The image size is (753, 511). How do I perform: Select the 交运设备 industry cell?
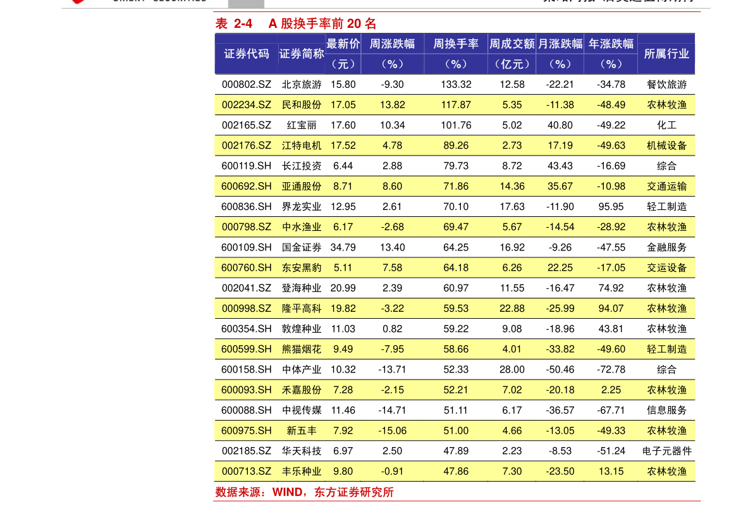tap(666, 268)
